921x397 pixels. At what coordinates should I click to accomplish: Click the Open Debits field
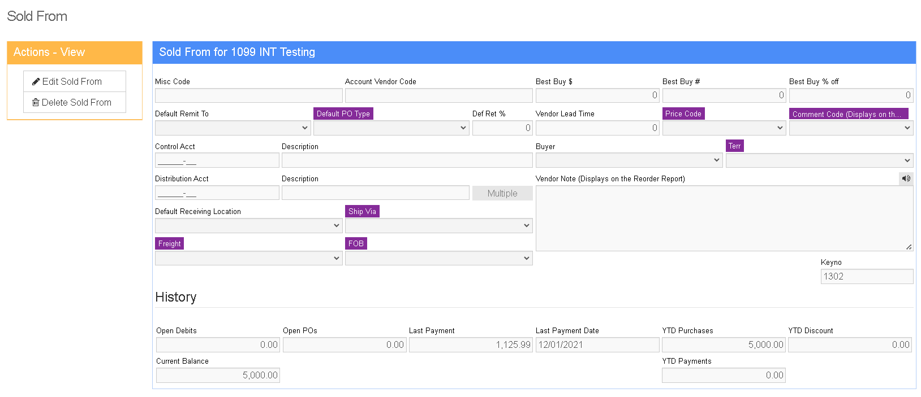[x=218, y=345]
